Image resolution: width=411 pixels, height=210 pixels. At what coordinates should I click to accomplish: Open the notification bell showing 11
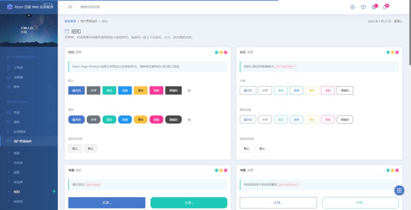[x=385, y=7]
